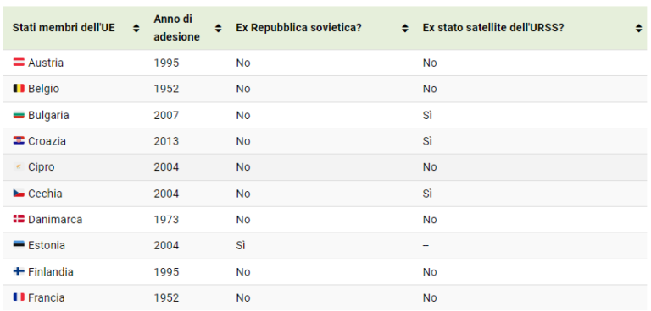The image size is (651, 311).
Task: Click the Croazia country name
Action: (47, 141)
